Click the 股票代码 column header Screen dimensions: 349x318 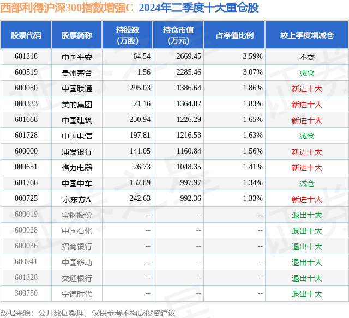pyautogui.click(x=26, y=35)
